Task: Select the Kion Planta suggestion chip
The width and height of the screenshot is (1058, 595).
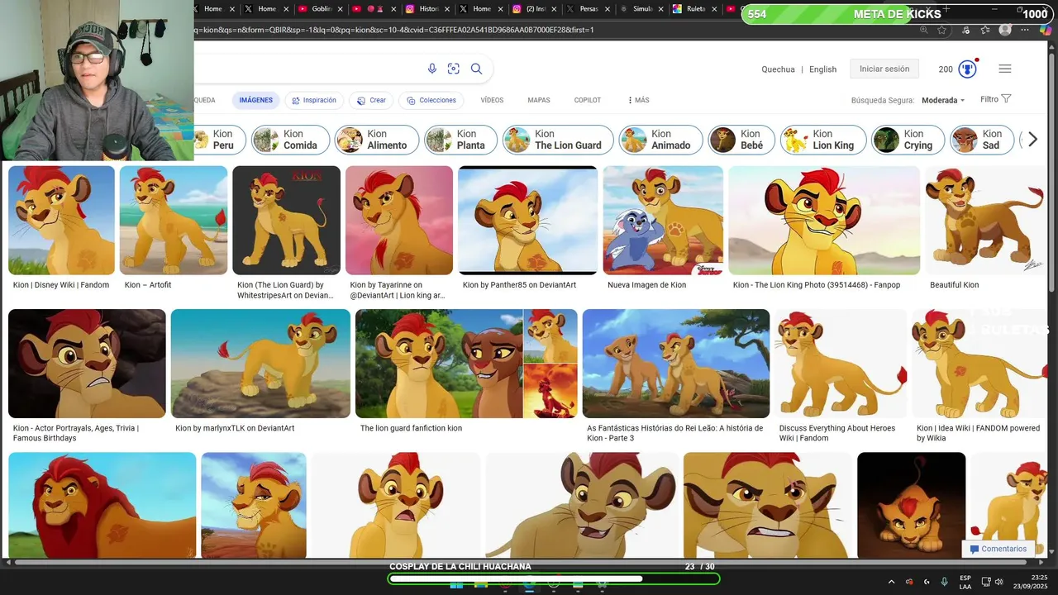Action: [460, 140]
